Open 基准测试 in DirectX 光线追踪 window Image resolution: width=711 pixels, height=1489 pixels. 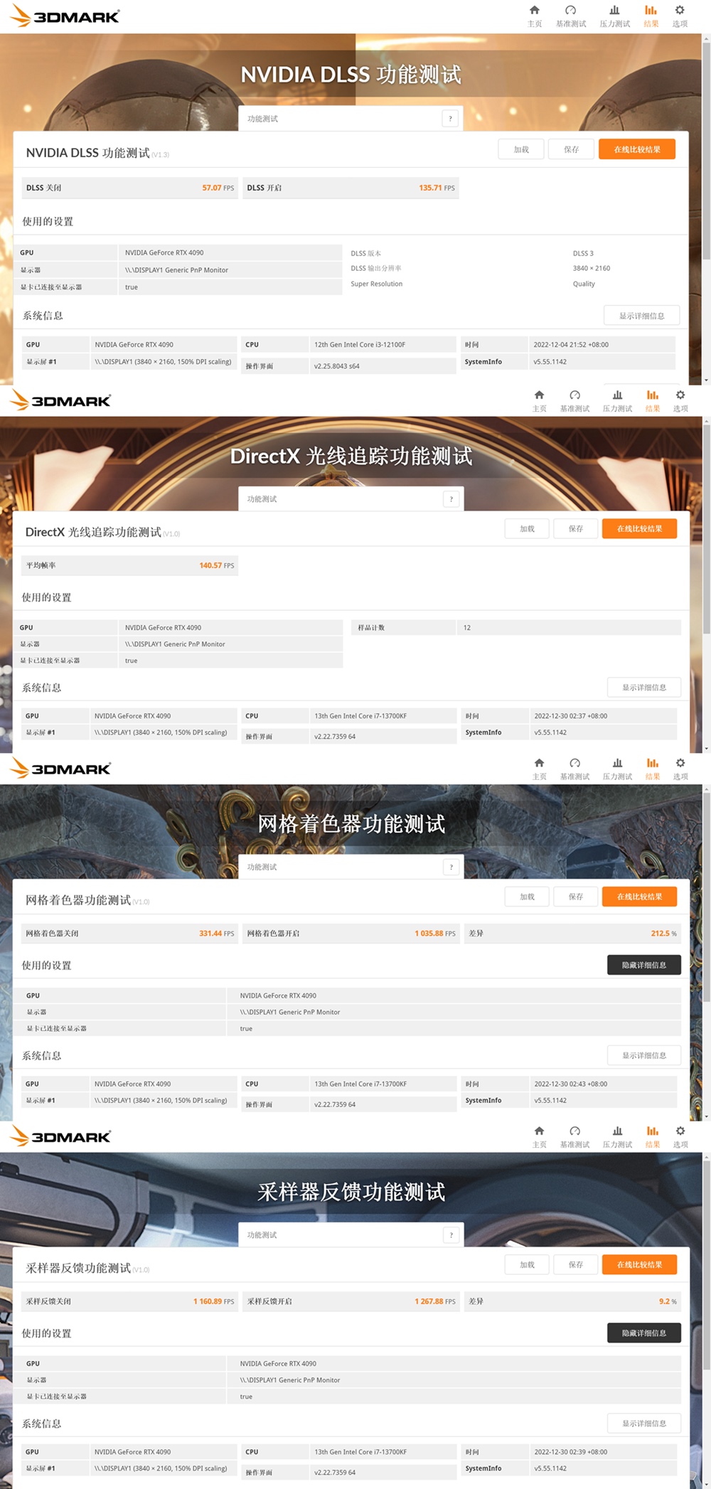point(575,401)
